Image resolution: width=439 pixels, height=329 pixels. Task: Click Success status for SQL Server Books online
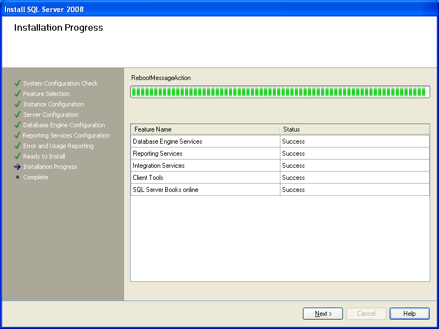293,189
